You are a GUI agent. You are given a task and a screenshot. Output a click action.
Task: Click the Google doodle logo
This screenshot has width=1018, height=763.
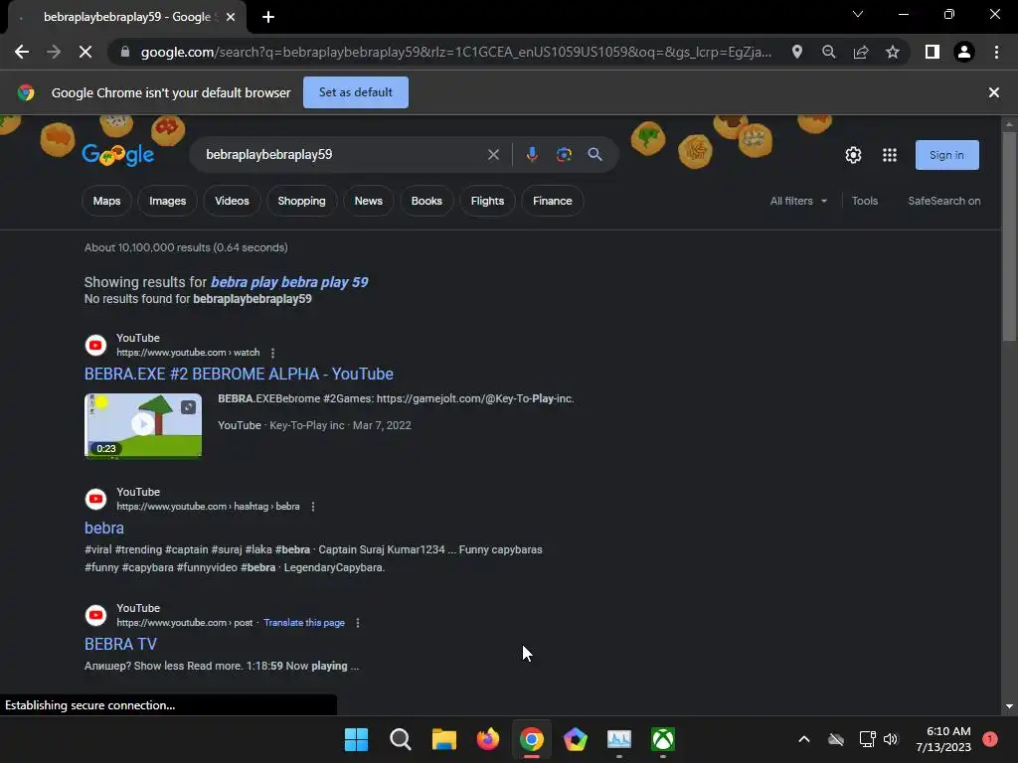click(117, 154)
